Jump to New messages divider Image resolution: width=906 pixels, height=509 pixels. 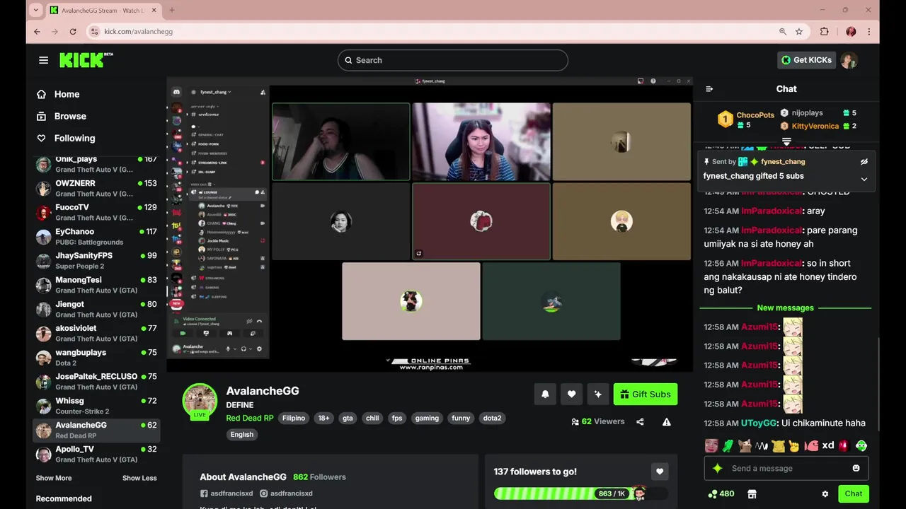pos(786,308)
